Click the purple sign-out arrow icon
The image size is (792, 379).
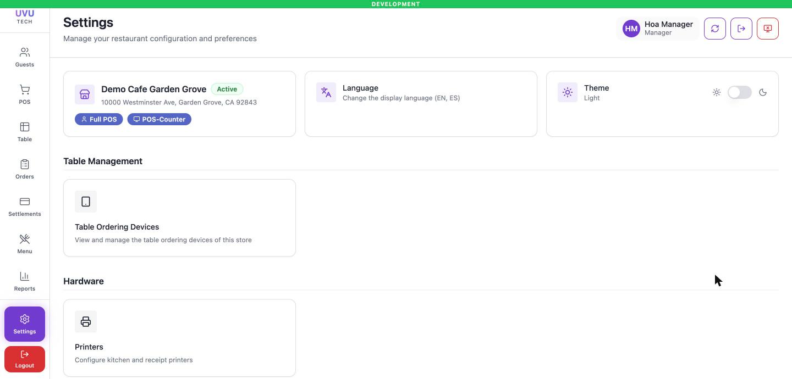tap(741, 29)
